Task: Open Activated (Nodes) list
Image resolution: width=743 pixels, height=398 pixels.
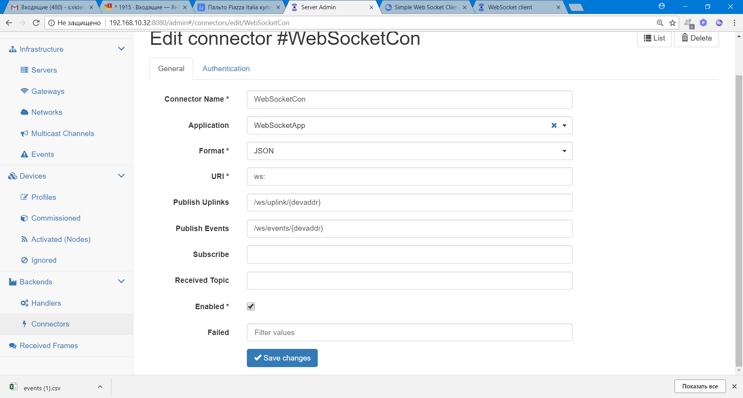Action: pos(61,239)
